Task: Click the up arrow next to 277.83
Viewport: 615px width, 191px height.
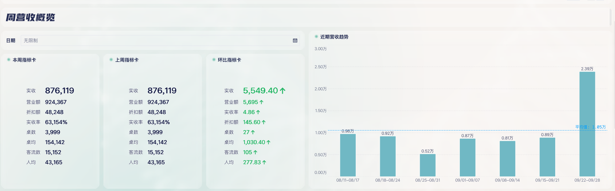Action: point(264,162)
